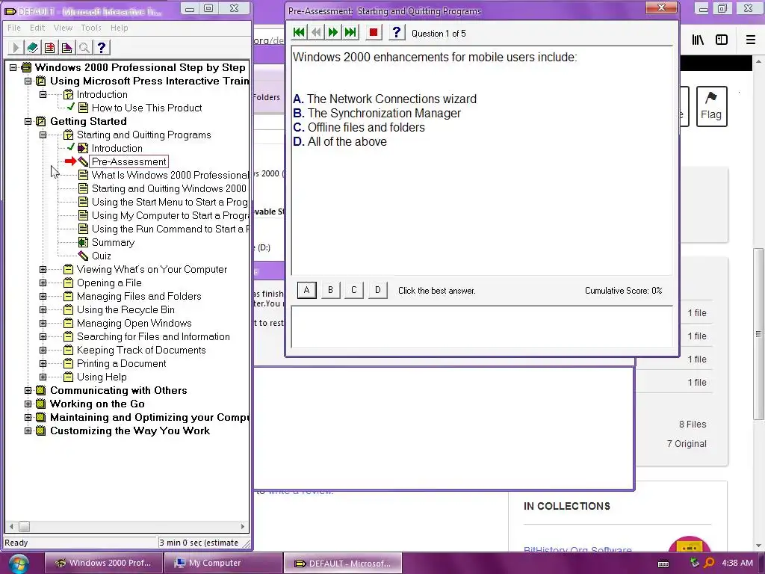Expand Maintaining and Optimizing your Computer section
The width and height of the screenshot is (765, 574).
(x=28, y=417)
